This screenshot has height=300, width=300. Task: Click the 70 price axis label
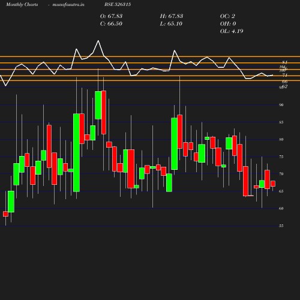(x=281, y=174)
